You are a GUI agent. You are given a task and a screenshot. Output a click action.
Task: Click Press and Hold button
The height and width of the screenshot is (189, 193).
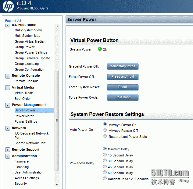coord(123,77)
